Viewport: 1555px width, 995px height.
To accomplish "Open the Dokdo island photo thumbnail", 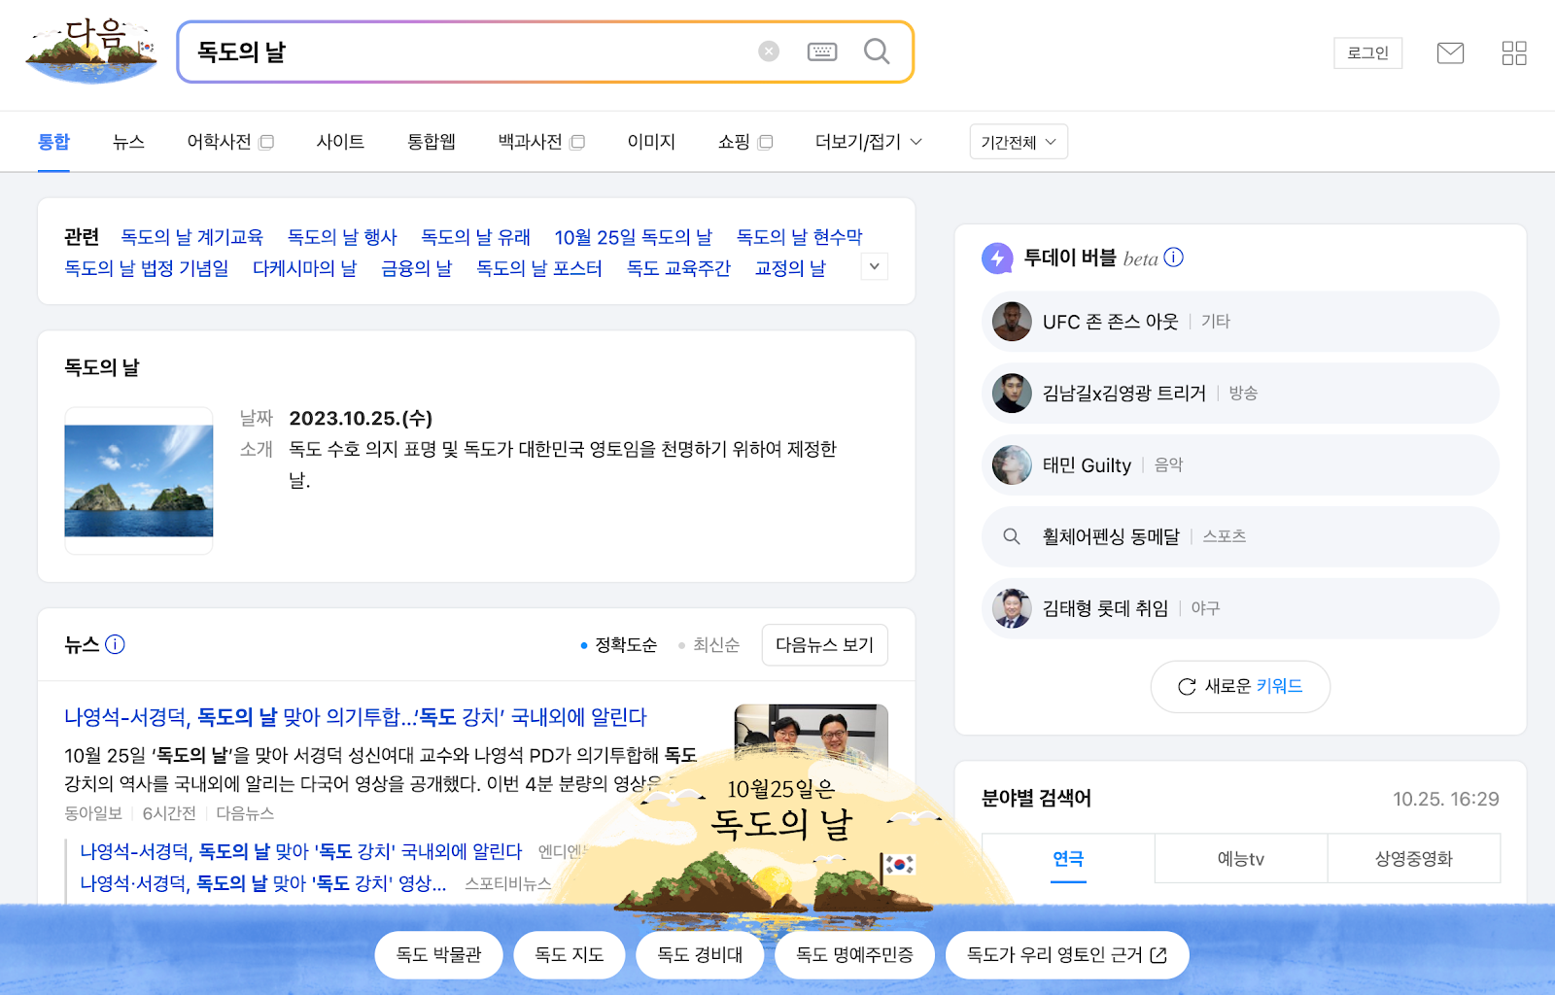I will 139,481.
